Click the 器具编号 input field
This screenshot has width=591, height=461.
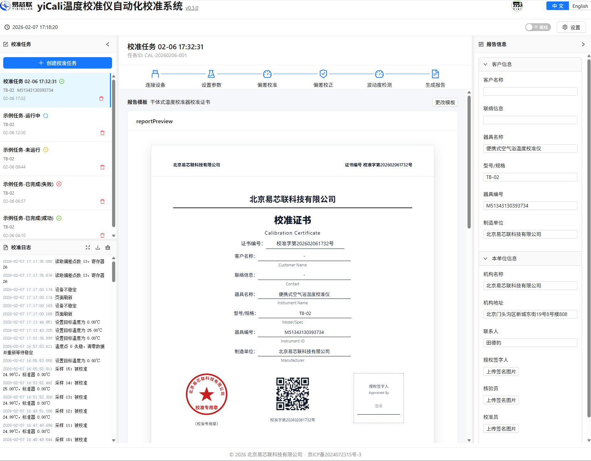[530, 206]
